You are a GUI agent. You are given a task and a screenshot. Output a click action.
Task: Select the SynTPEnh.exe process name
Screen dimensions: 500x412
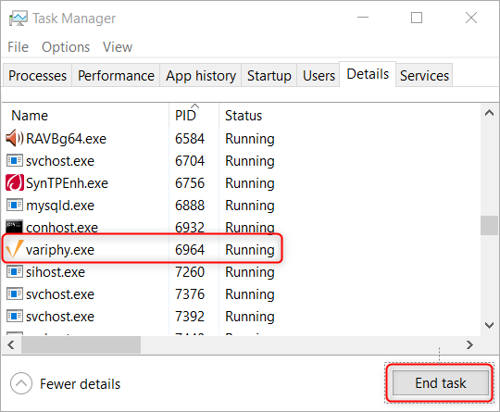click(67, 183)
